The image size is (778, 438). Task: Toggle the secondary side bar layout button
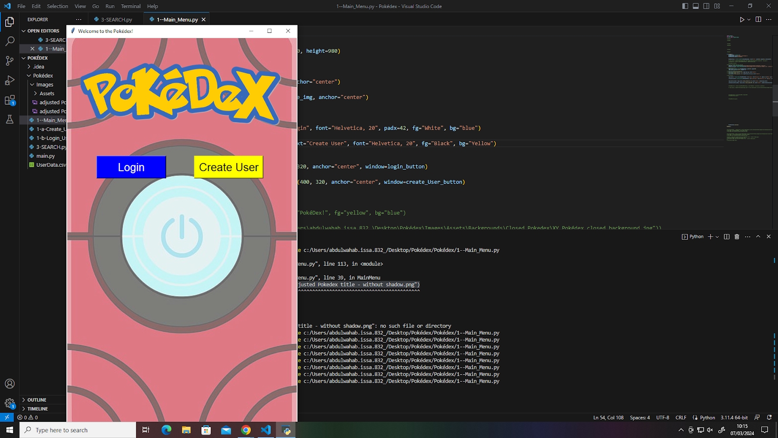[706, 6]
